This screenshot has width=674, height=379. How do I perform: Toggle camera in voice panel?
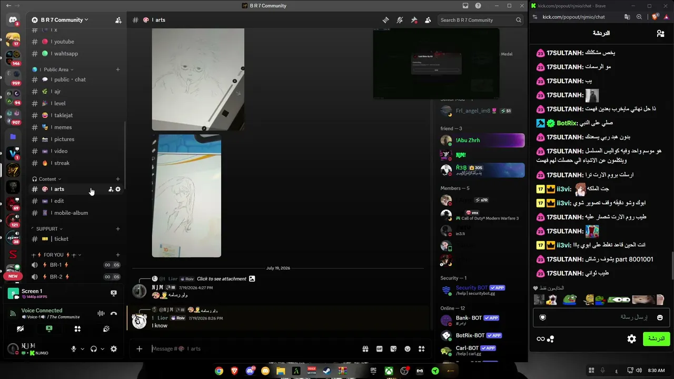coord(21,329)
